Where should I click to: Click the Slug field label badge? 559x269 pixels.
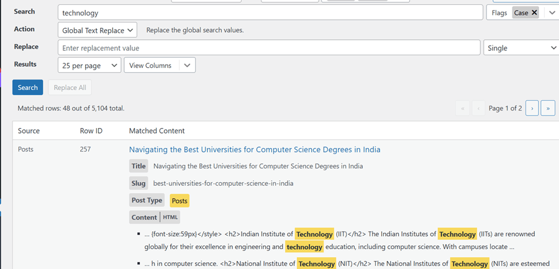tap(139, 183)
